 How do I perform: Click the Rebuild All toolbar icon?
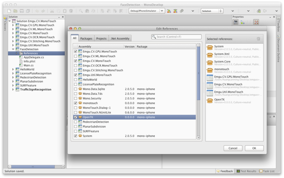pyautogui.click(x=175, y=11)
